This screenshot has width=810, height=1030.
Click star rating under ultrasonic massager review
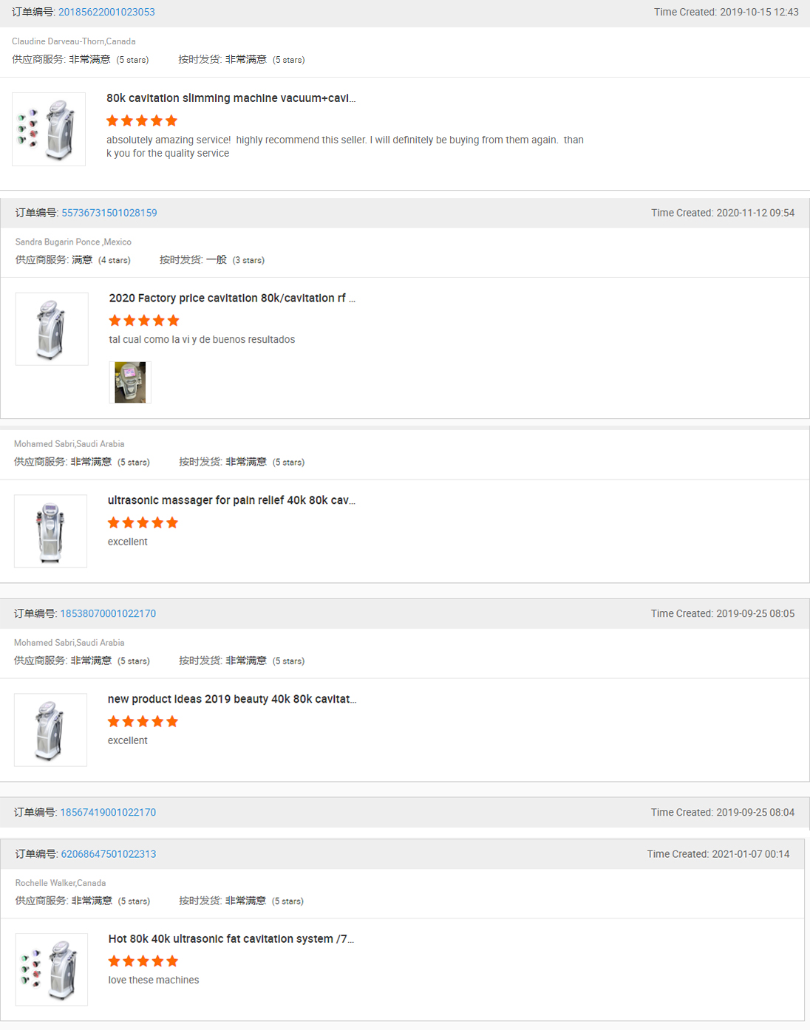143,523
